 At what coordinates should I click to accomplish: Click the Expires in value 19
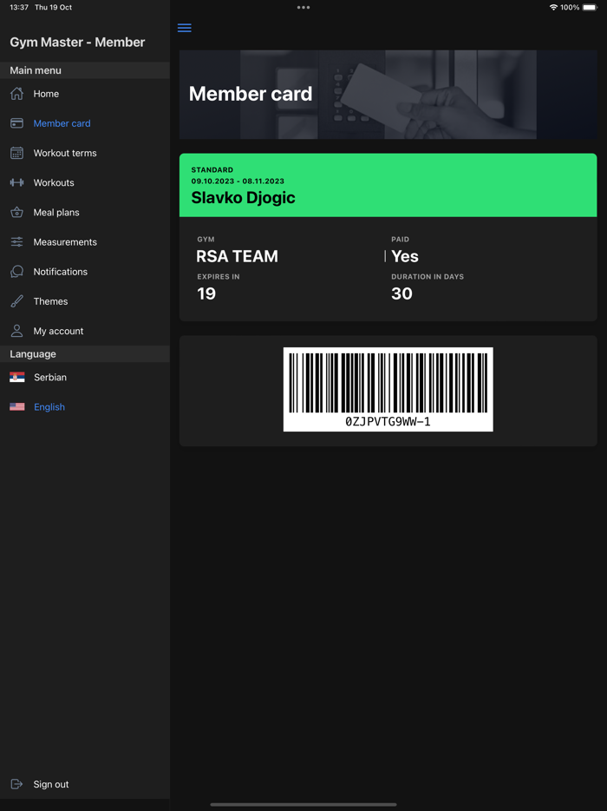(206, 293)
